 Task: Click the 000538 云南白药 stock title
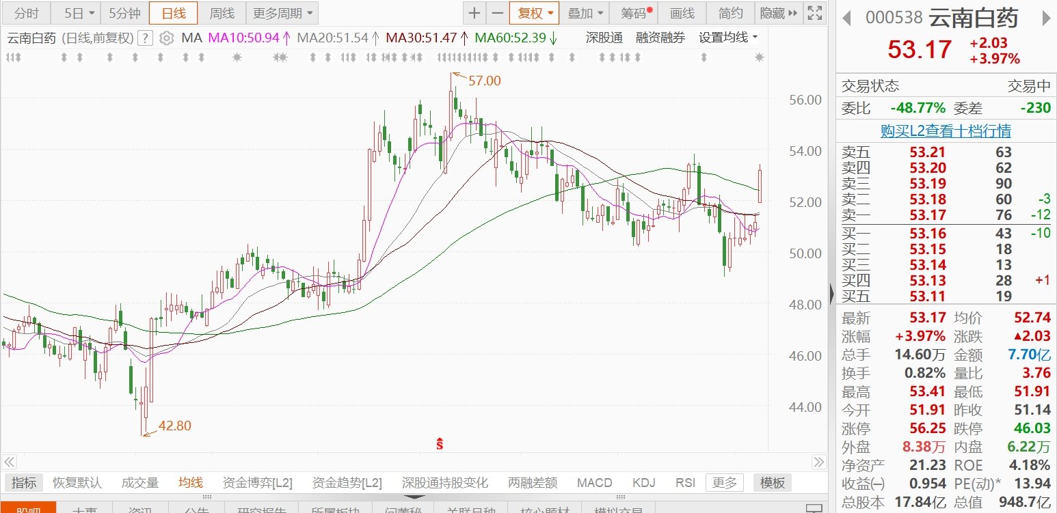click(x=941, y=18)
